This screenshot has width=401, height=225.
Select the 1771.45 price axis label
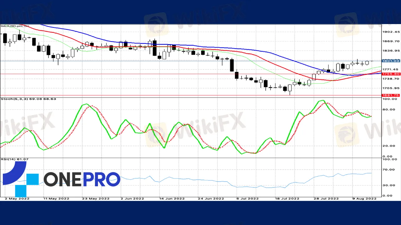tap(391, 69)
